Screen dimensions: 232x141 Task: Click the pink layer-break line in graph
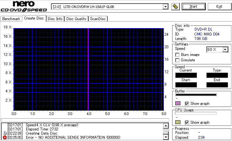[x=88, y=69]
